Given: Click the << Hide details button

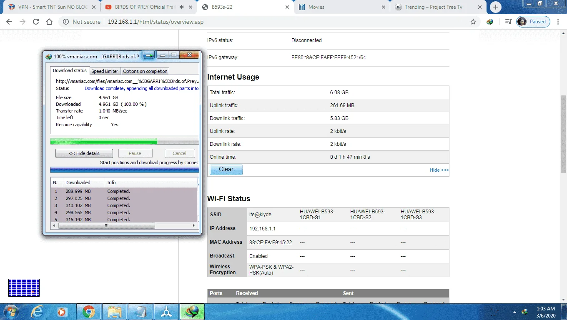Looking at the screenshot, I should [x=84, y=153].
